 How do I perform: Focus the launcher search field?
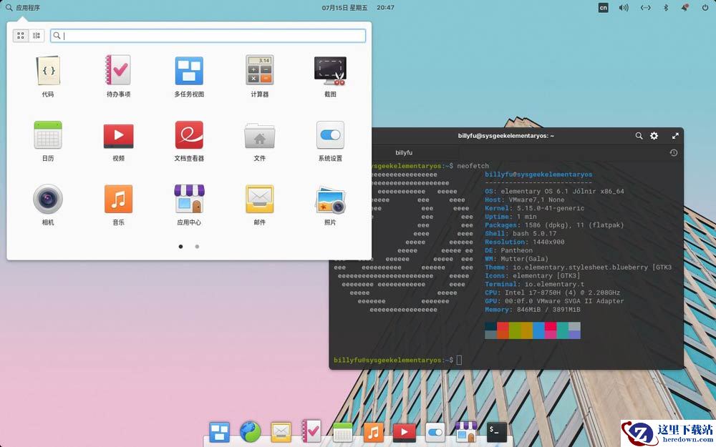(208, 36)
